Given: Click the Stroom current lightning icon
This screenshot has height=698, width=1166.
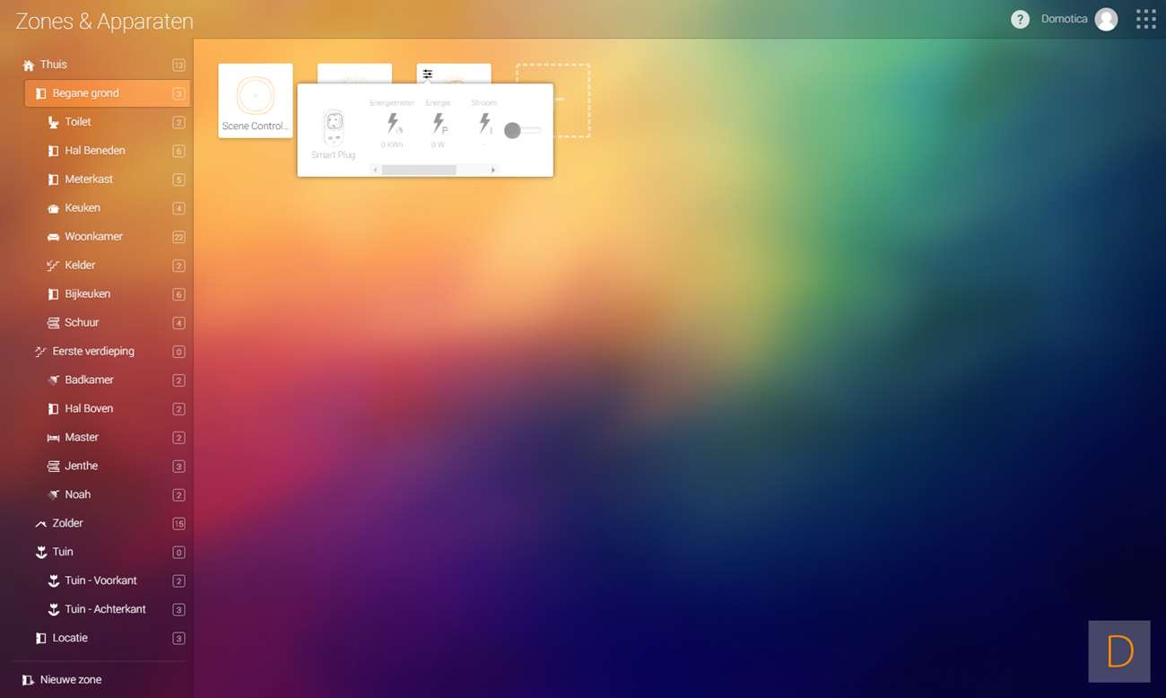Looking at the screenshot, I should (484, 123).
